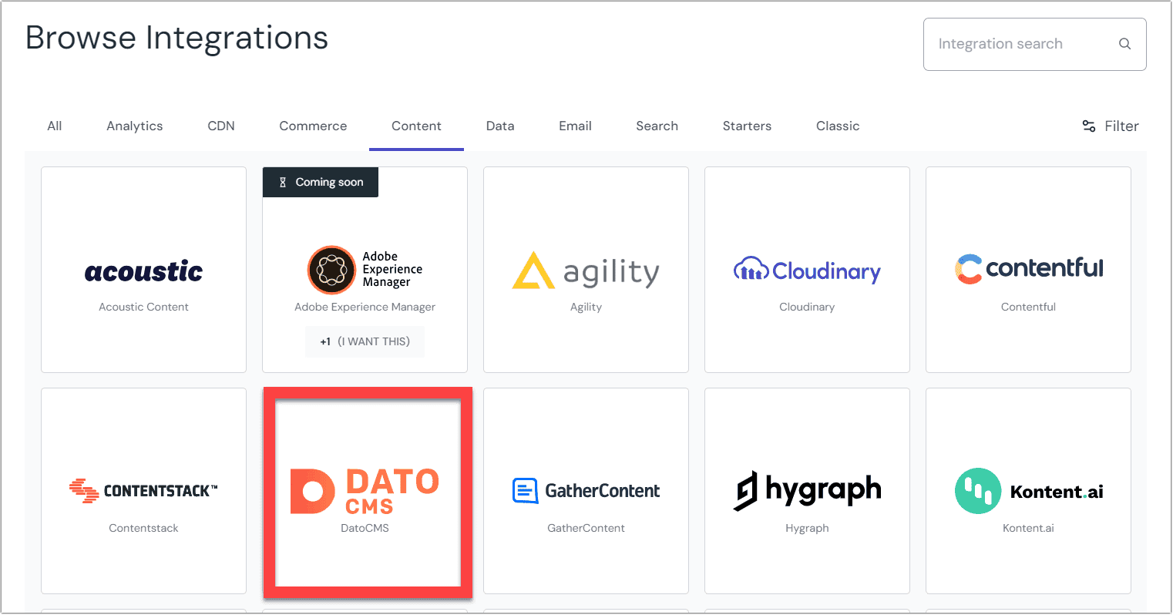Screen dimensions: 1173x615
Task: Click the Hygraph caption text
Action: pos(807,528)
